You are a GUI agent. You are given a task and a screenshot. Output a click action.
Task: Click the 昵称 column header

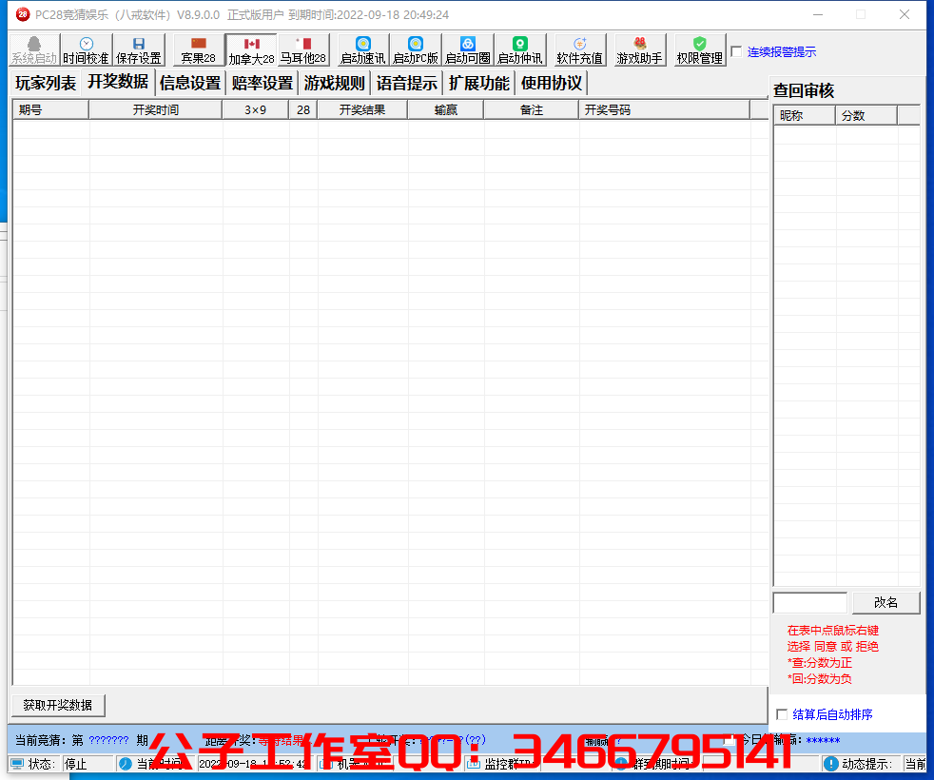805,116
